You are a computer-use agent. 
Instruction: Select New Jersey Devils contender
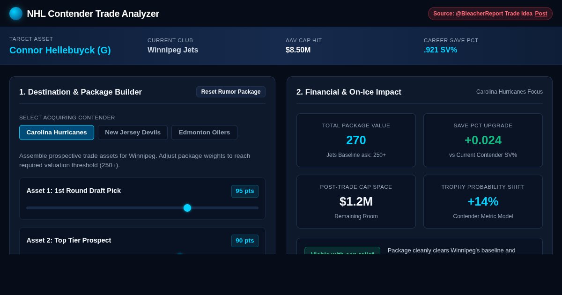133,133
